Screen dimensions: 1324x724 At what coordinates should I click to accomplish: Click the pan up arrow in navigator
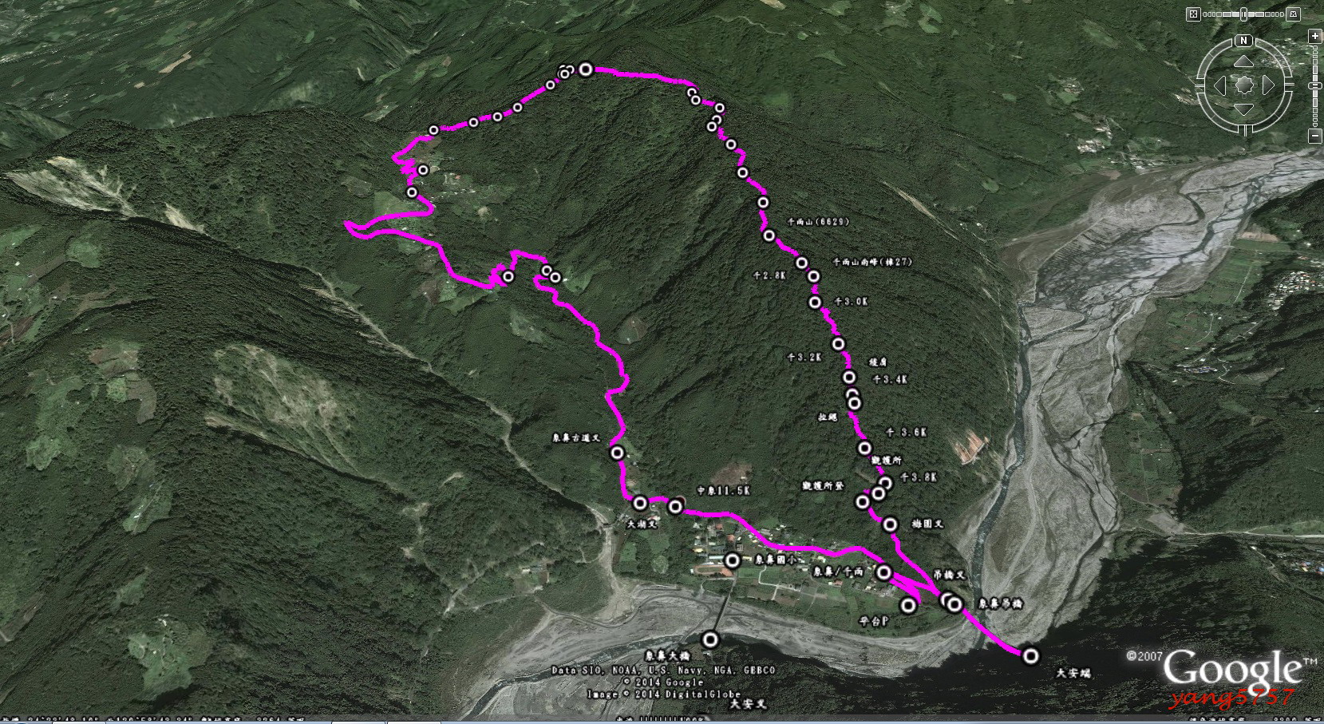pos(1243,61)
